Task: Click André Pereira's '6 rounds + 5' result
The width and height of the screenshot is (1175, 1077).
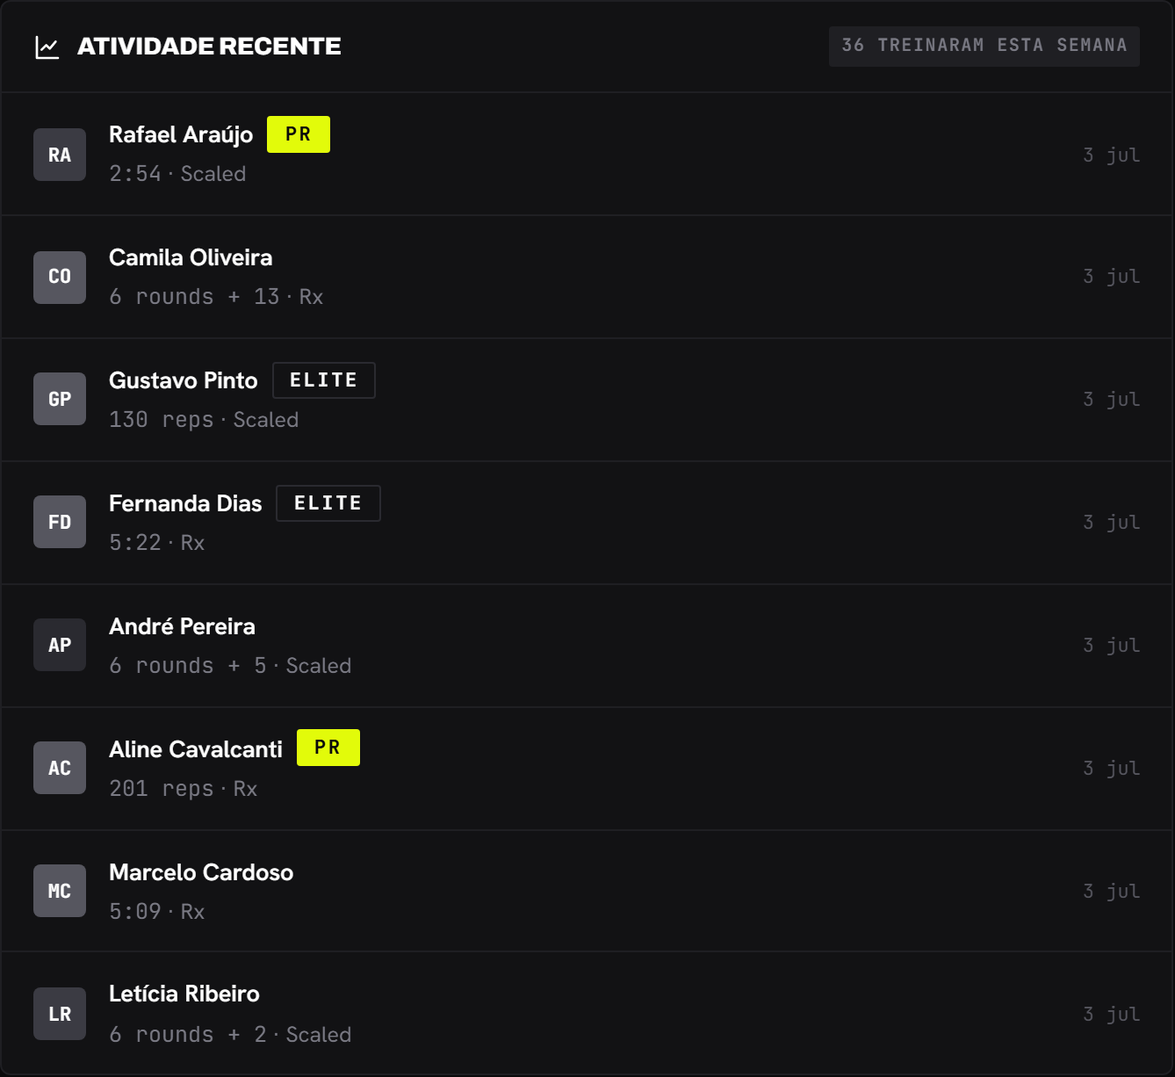Action: (x=188, y=666)
